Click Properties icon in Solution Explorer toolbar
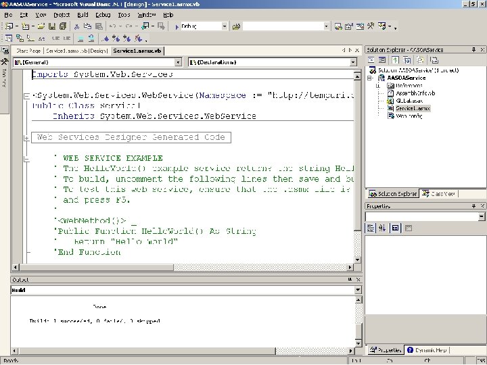487x365 pixels. tap(434, 59)
